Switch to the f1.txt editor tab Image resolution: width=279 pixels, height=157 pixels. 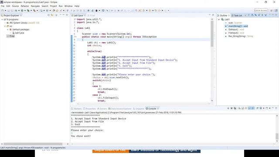tap(92, 16)
